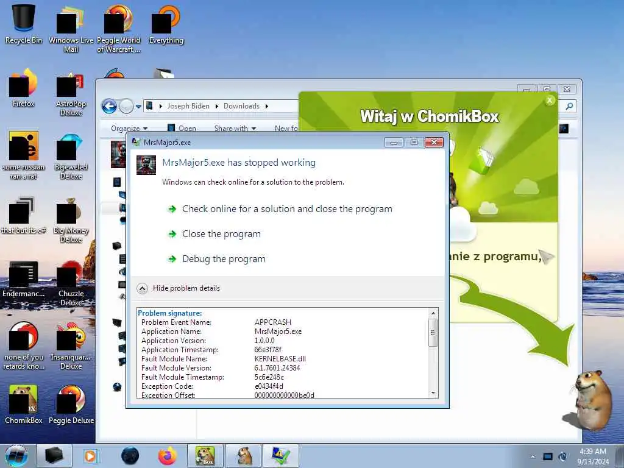Screen dimensions: 624x468
Task: Open the 'that but its c#' desktop icon
Action: pyautogui.click(x=24, y=215)
